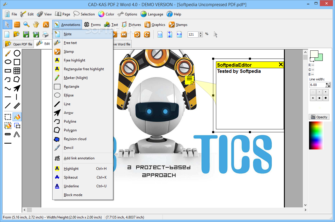This screenshot has height=222, width=335.
Task: Select the arrow pointer tool
Action: [7, 24]
